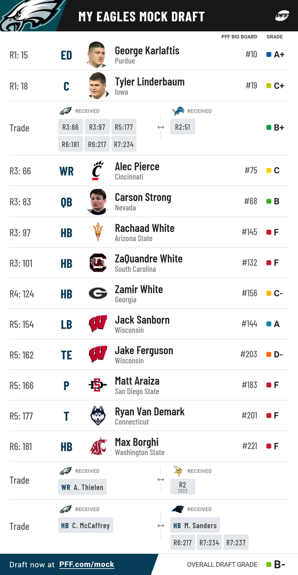This screenshot has width=298, height=575.
Task: Click the UConn Huskies logo
Action: [x=98, y=416]
